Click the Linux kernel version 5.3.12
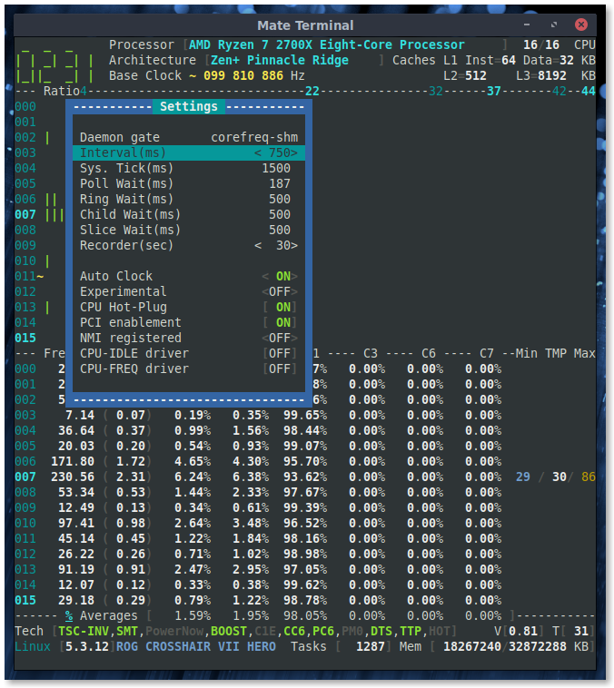The height and width of the screenshot is (688, 614). point(87,646)
